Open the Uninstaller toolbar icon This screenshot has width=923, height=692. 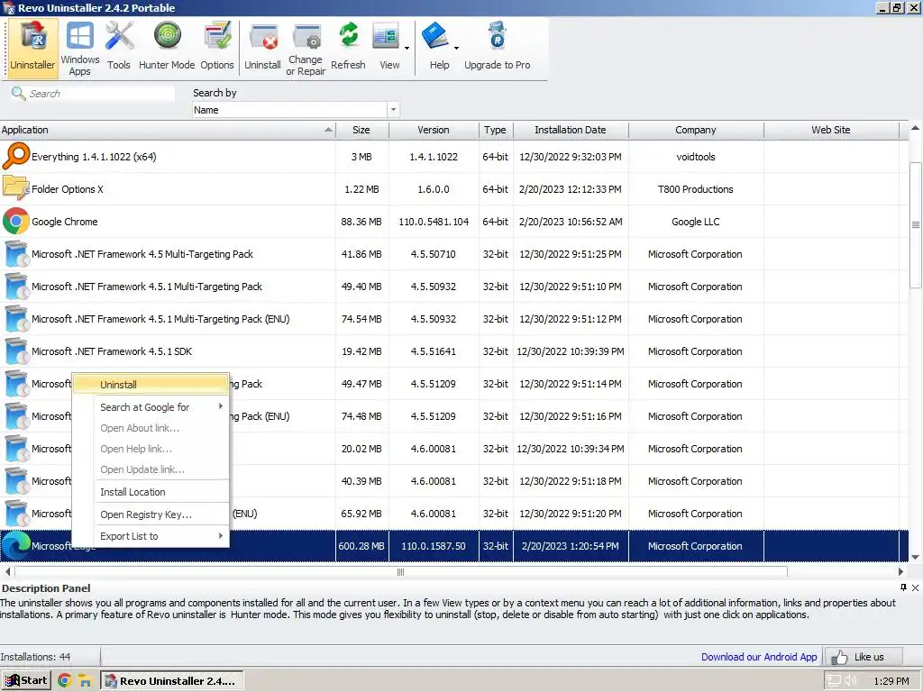click(33, 48)
